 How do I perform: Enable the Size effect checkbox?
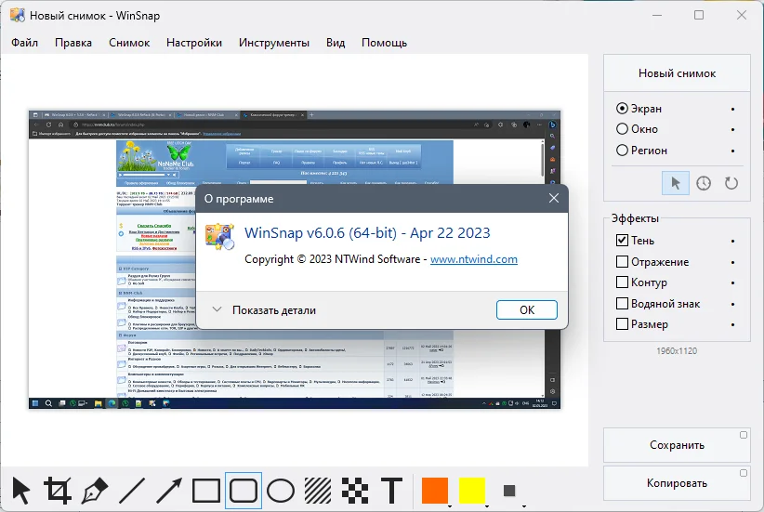[x=622, y=324]
